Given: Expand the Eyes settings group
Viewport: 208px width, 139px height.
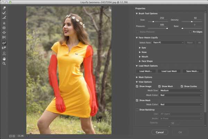Looking at the screenshot, I should [x=140, y=47].
